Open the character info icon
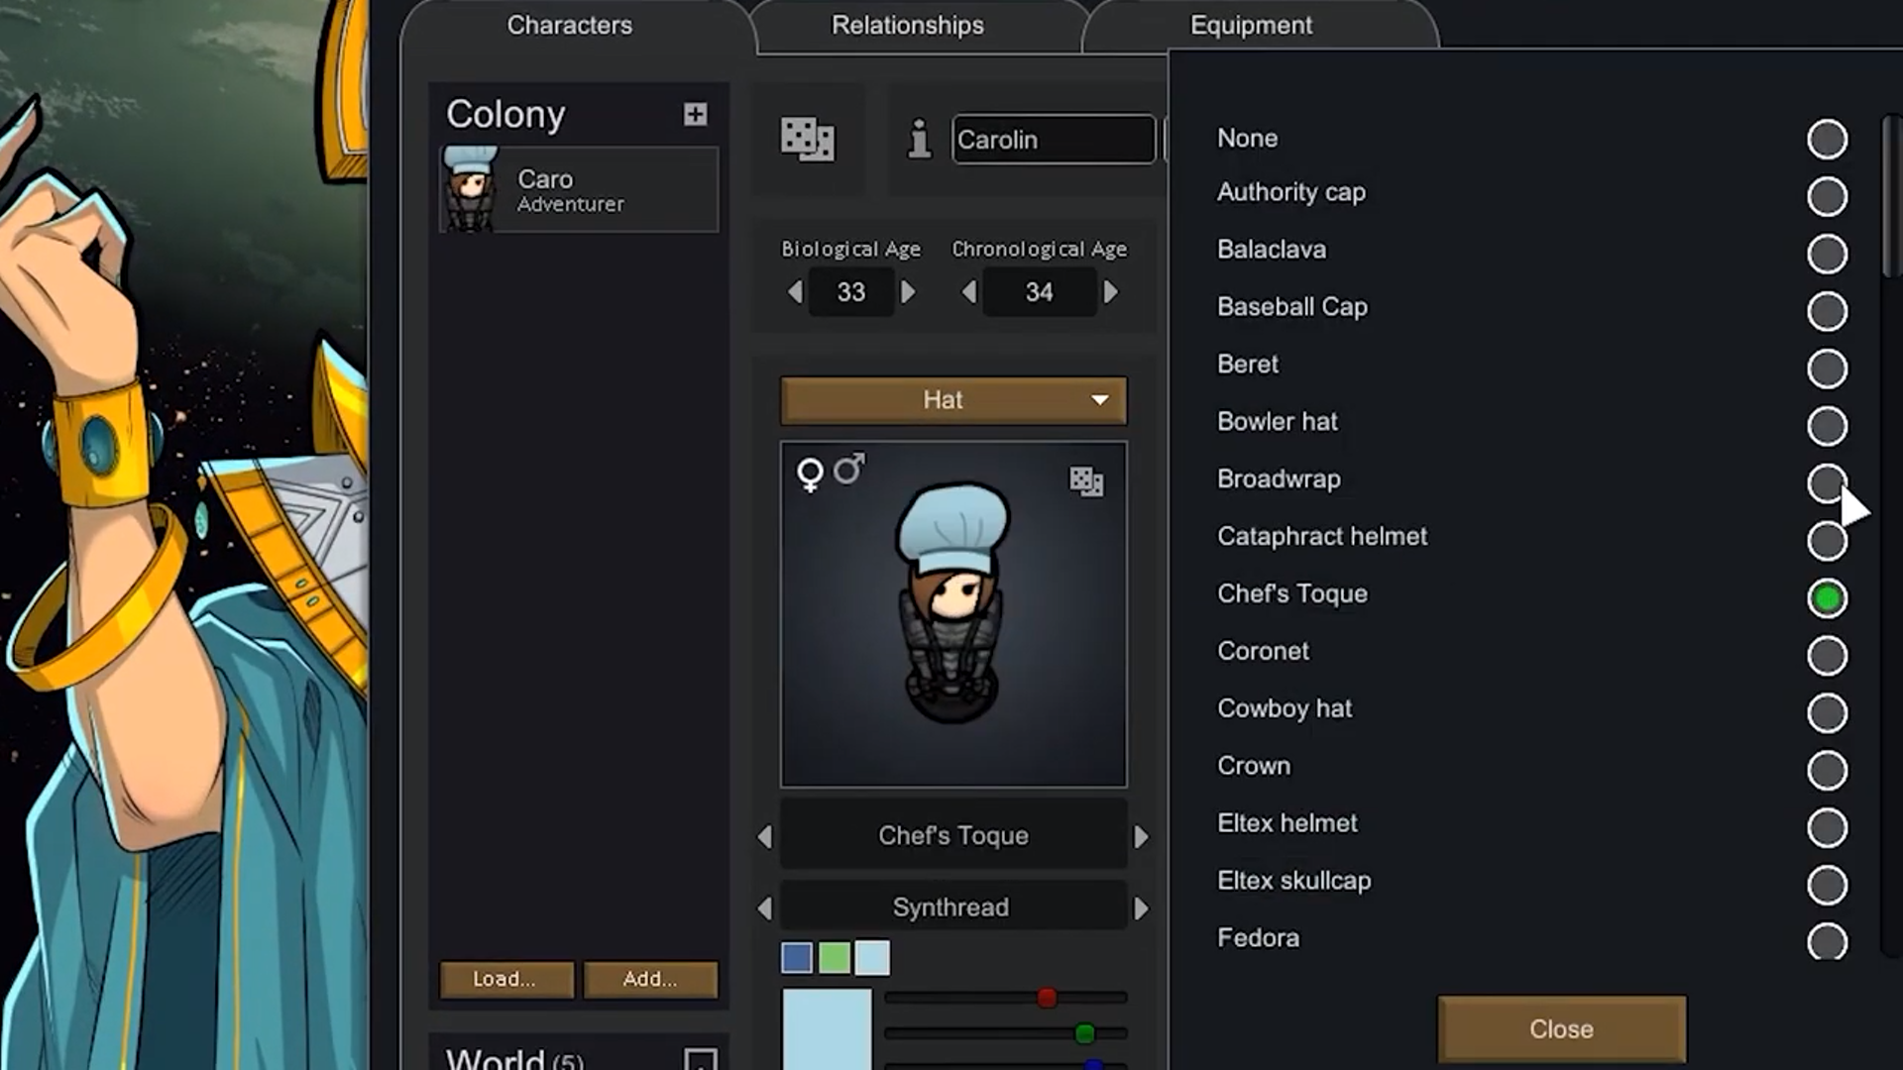1903x1070 pixels. click(919, 140)
